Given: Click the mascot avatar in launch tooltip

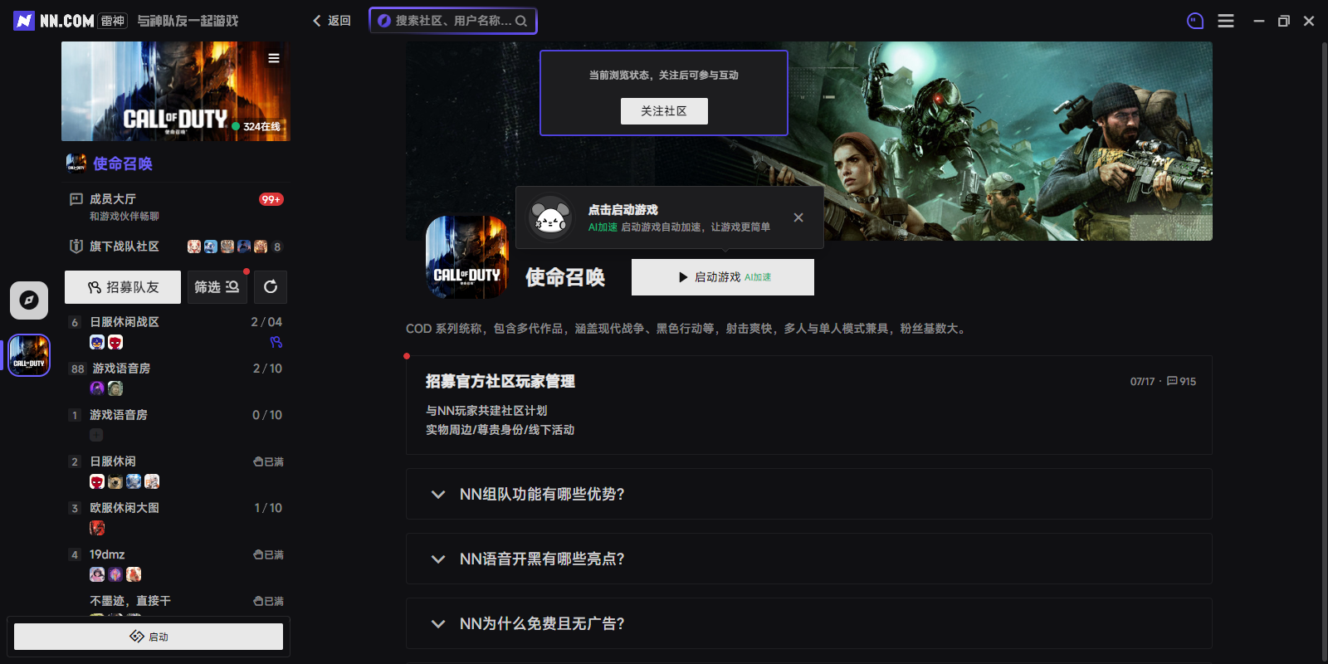Looking at the screenshot, I should [x=550, y=217].
